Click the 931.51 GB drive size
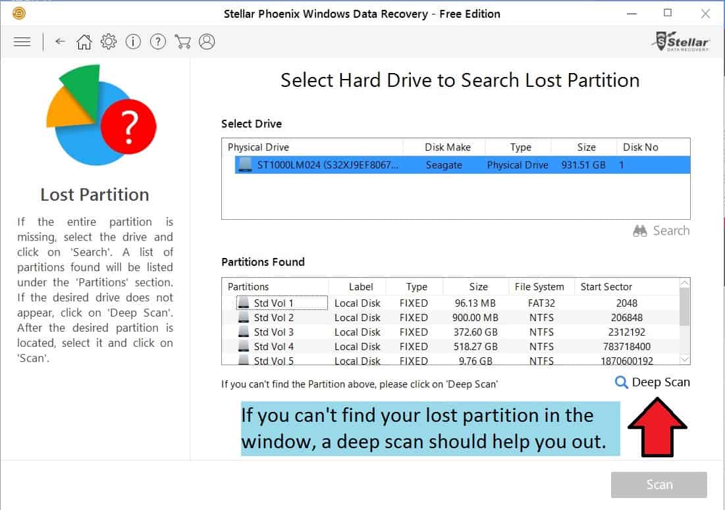 pos(583,165)
